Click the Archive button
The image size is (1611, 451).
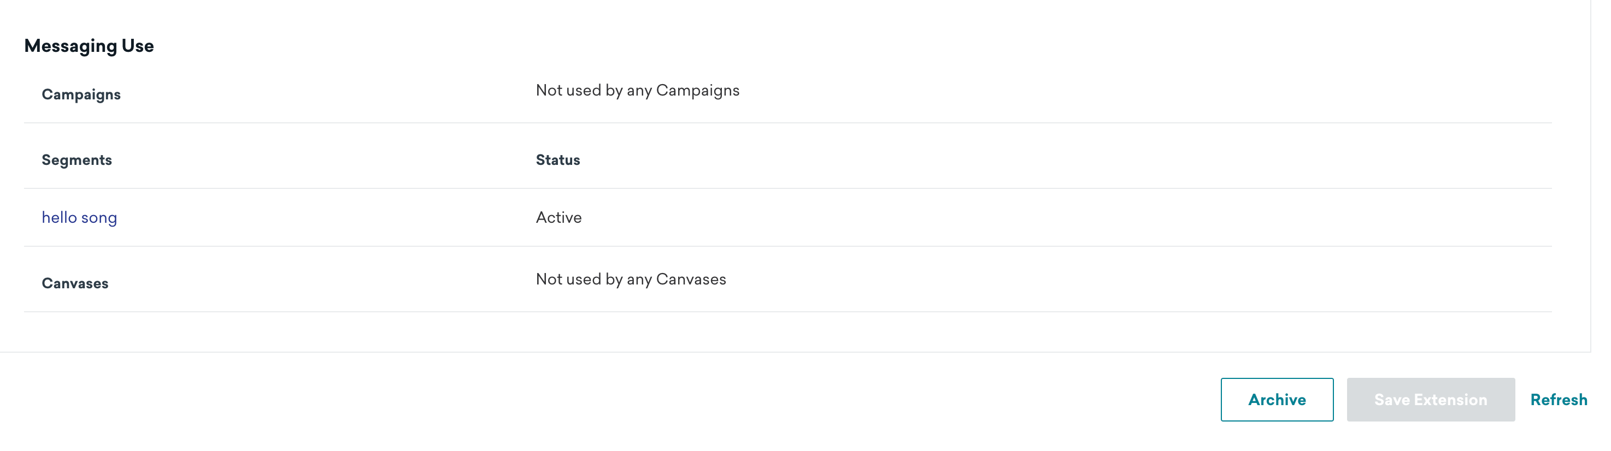[x=1277, y=400]
